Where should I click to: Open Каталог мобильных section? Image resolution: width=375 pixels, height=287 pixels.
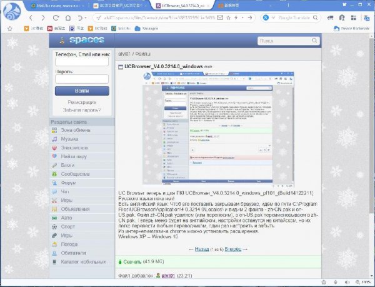pos(82,261)
